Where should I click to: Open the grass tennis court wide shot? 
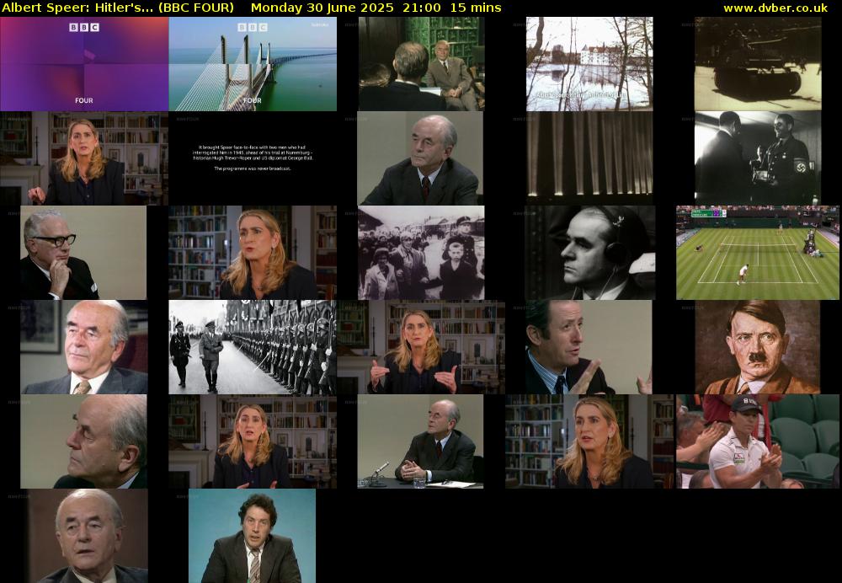tap(758, 253)
